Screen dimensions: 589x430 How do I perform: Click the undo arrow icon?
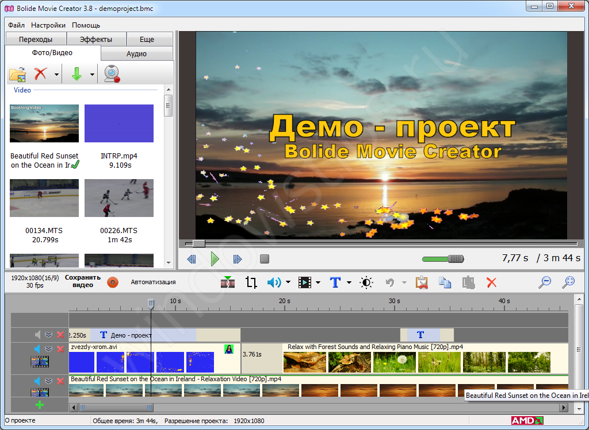[390, 282]
